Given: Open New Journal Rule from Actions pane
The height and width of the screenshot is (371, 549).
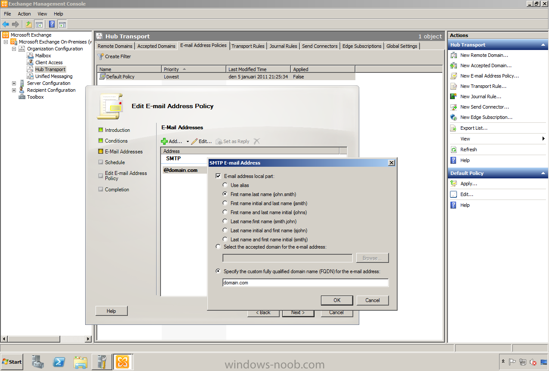Looking at the screenshot, I should 481,97.
